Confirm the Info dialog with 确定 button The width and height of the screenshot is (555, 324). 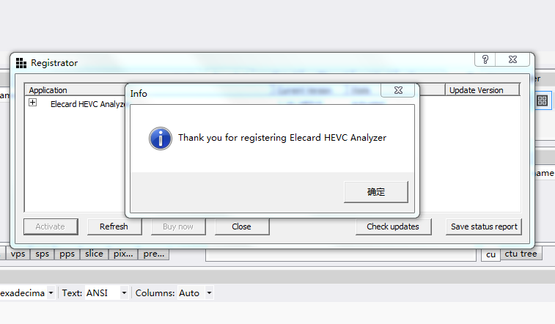[x=376, y=192]
